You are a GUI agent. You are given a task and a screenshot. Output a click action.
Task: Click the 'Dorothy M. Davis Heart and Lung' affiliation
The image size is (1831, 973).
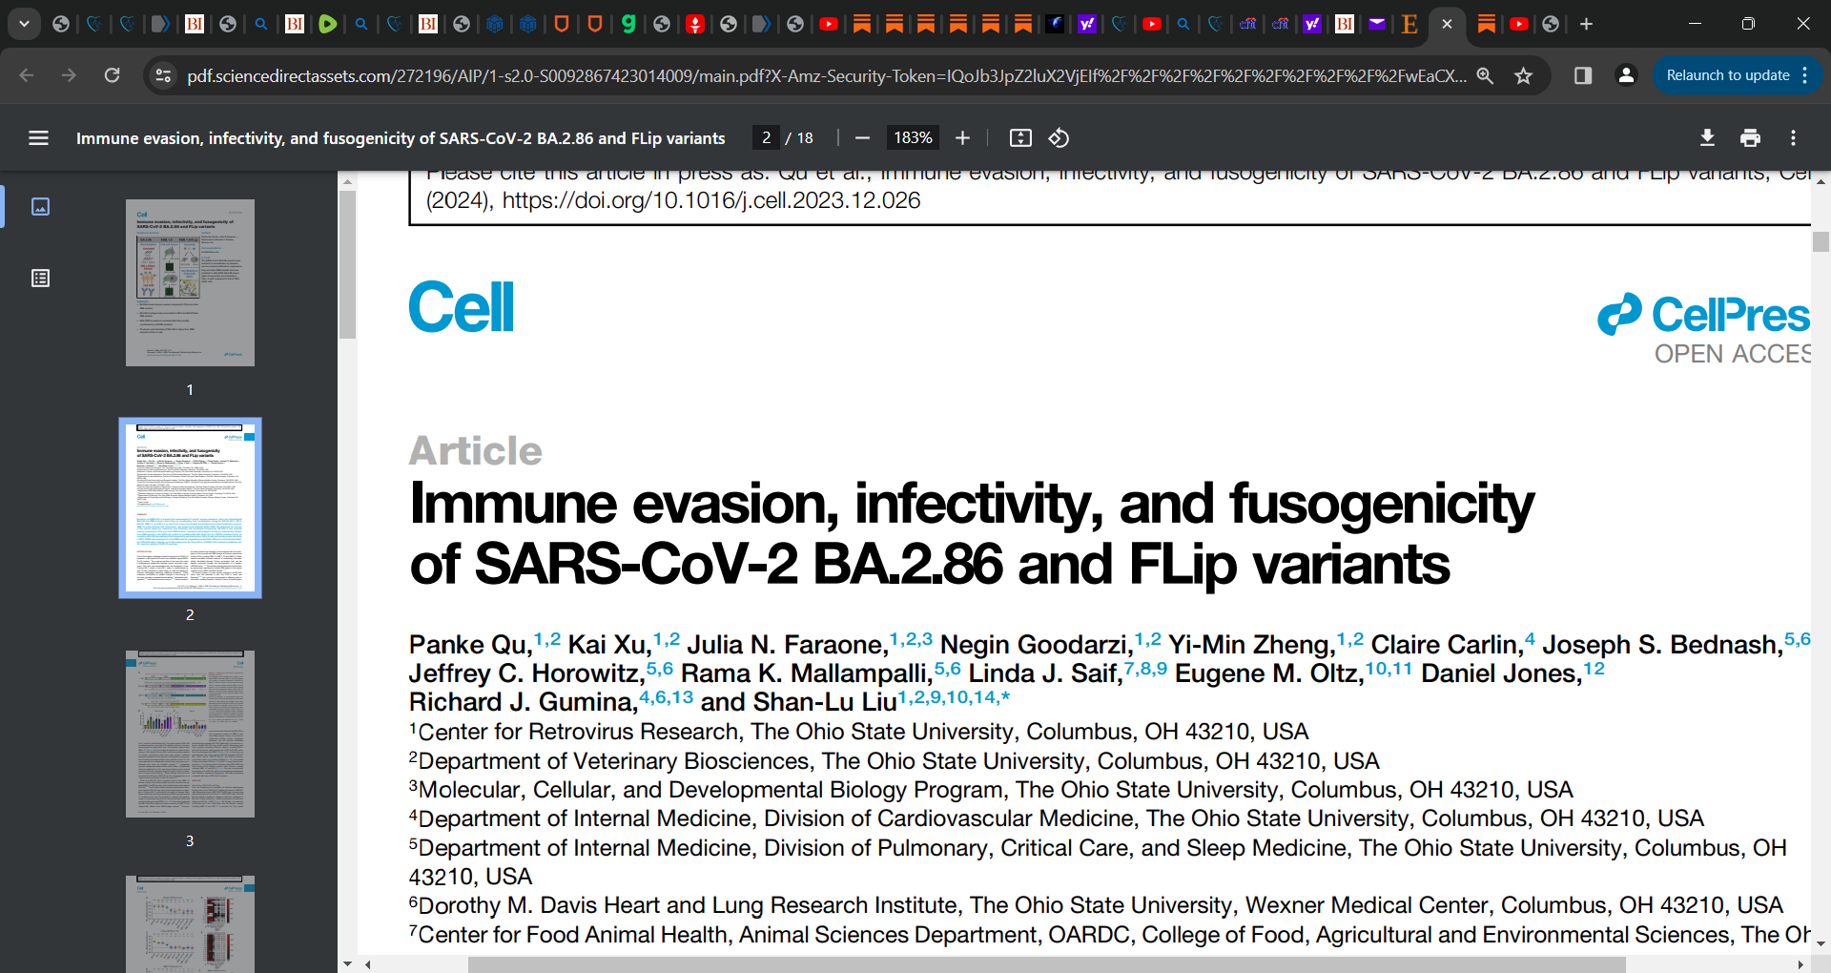click(x=1096, y=905)
